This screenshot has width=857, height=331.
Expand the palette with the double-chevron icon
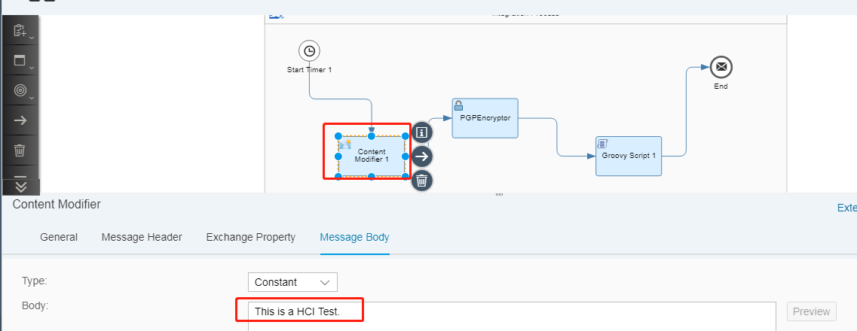20,186
